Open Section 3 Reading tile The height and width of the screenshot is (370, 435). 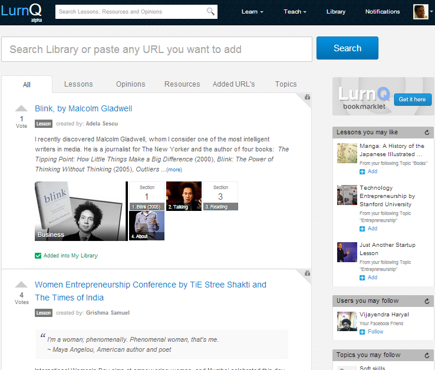pyautogui.click(x=220, y=196)
